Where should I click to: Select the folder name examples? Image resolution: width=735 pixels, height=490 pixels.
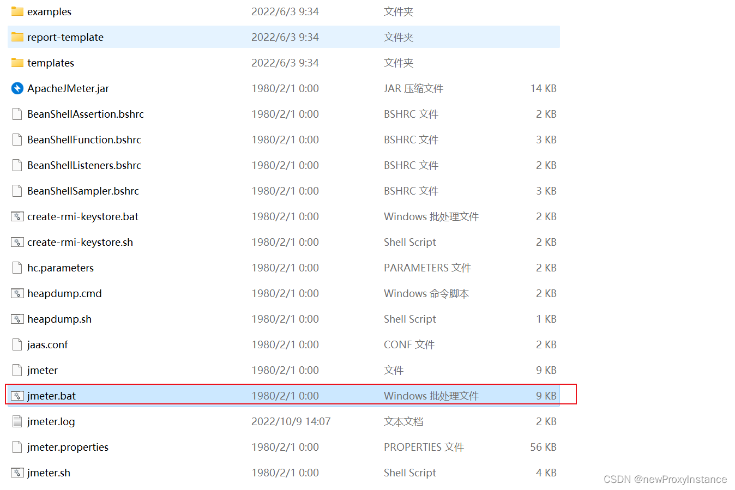click(x=49, y=11)
